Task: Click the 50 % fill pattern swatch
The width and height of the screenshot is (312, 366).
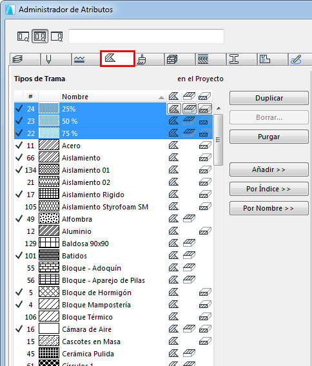Action: (49, 121)
